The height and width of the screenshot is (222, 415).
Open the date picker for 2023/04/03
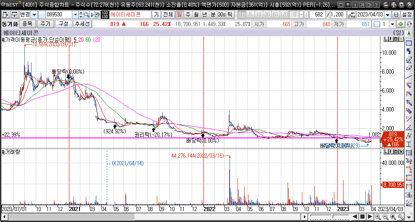click(x=388, y=15)
